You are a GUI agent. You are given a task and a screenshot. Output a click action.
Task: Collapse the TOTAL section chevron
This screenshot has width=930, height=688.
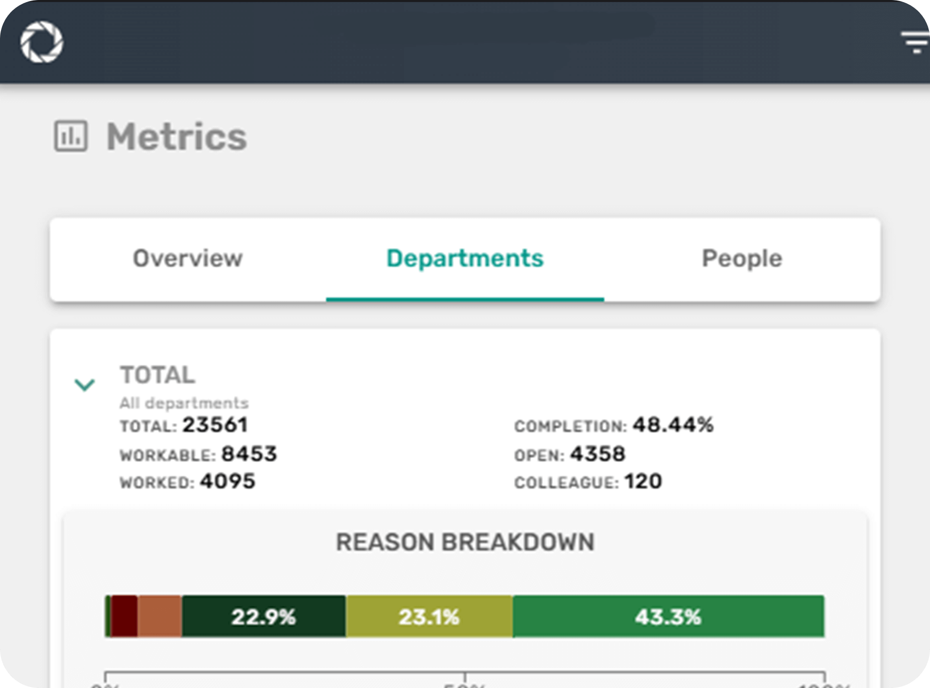point(85,385)
